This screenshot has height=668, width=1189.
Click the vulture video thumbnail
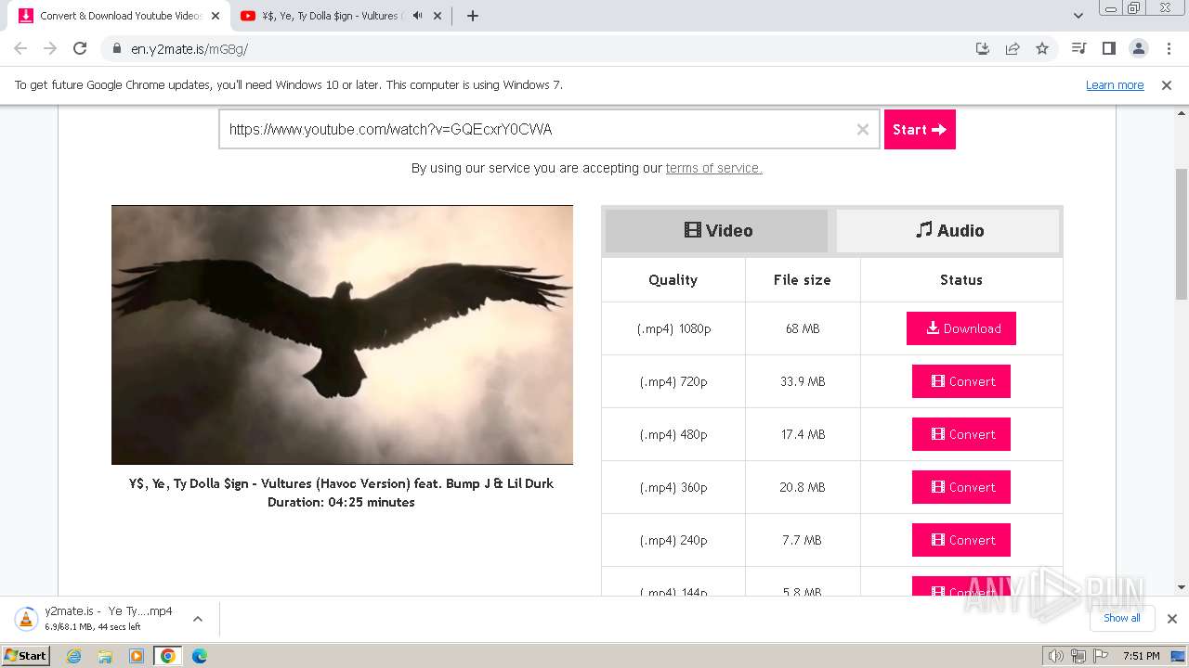[342, 335]
